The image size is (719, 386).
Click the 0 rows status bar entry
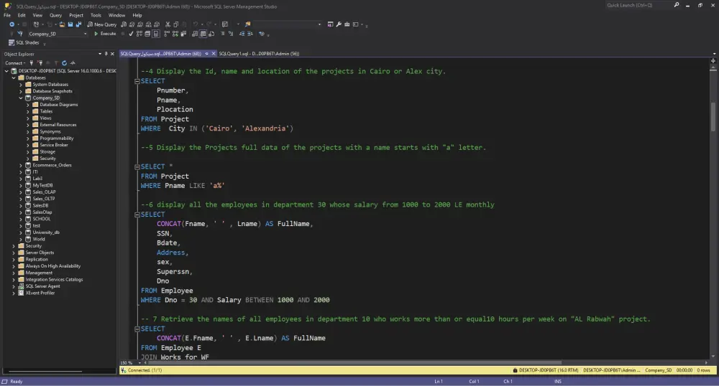pos(703,370)
